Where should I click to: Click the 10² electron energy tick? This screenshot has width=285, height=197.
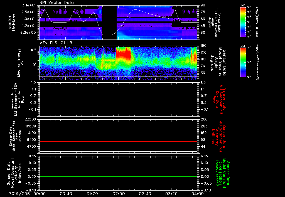pyautogui.click(x=33, y=50)
